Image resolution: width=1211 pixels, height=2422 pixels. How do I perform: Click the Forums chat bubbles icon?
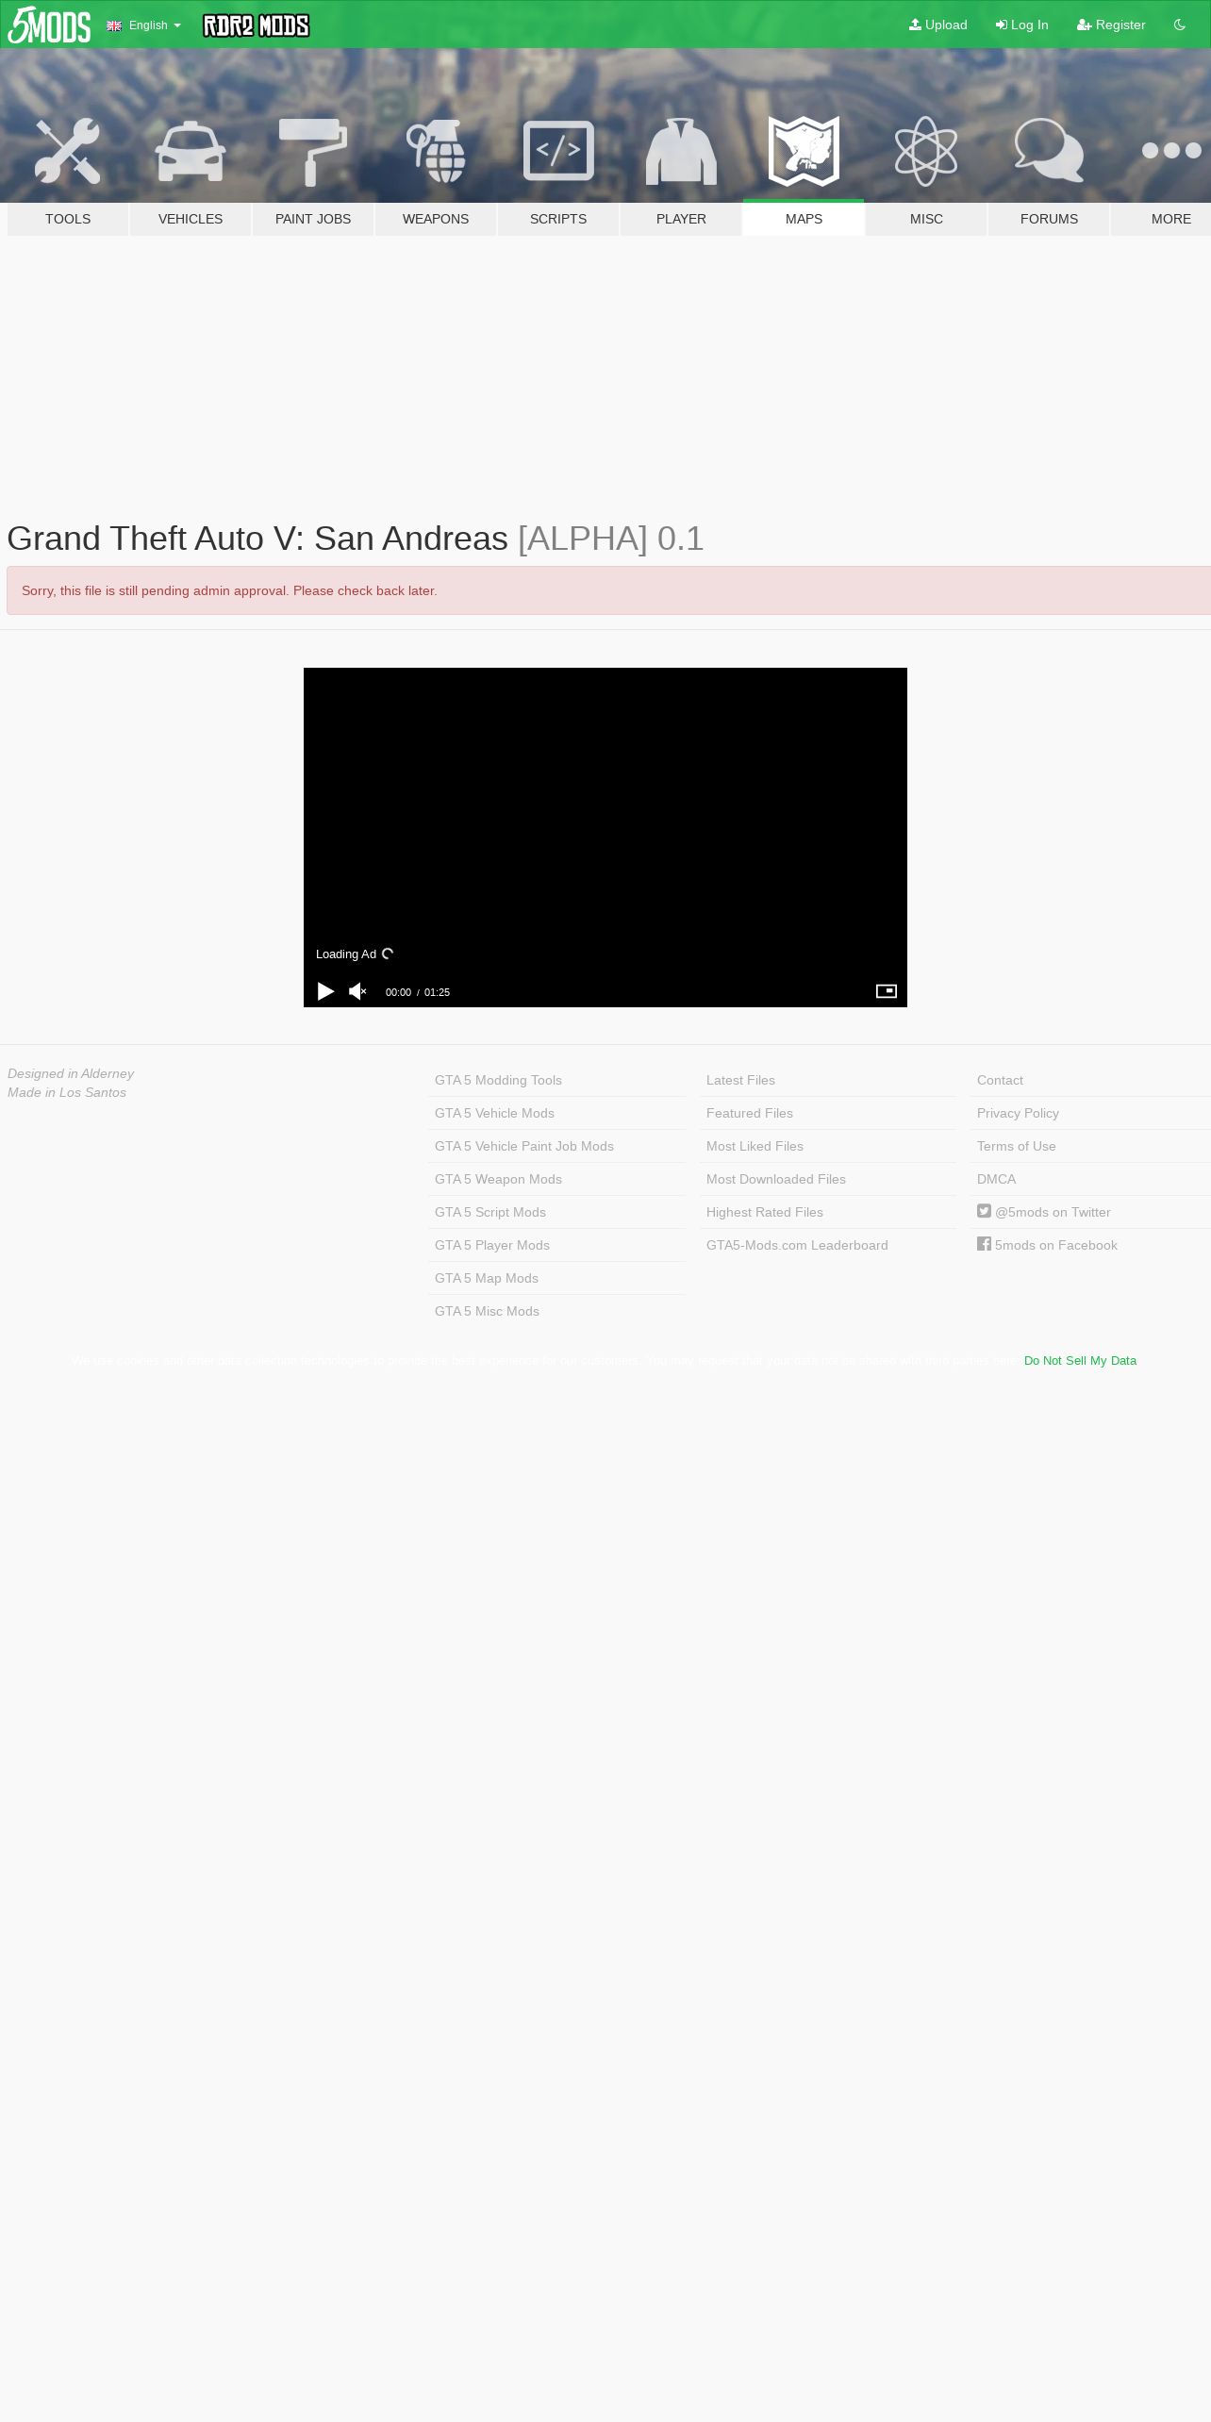[x=1049, y=151]
